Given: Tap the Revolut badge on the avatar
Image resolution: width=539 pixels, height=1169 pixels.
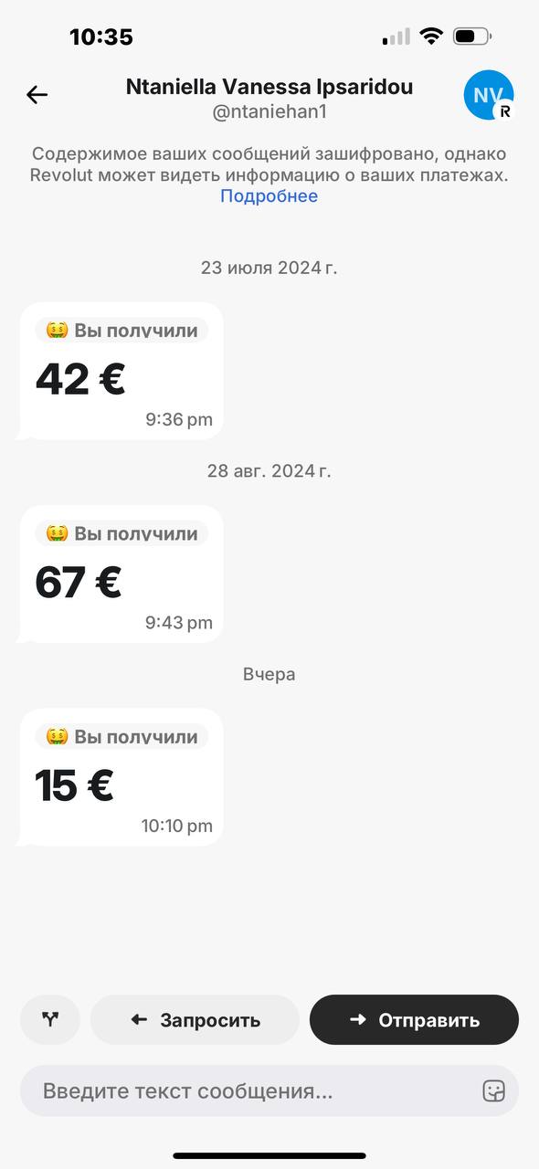Looking at the screenshot, I should pyautogui.click(x=503, y=111).
